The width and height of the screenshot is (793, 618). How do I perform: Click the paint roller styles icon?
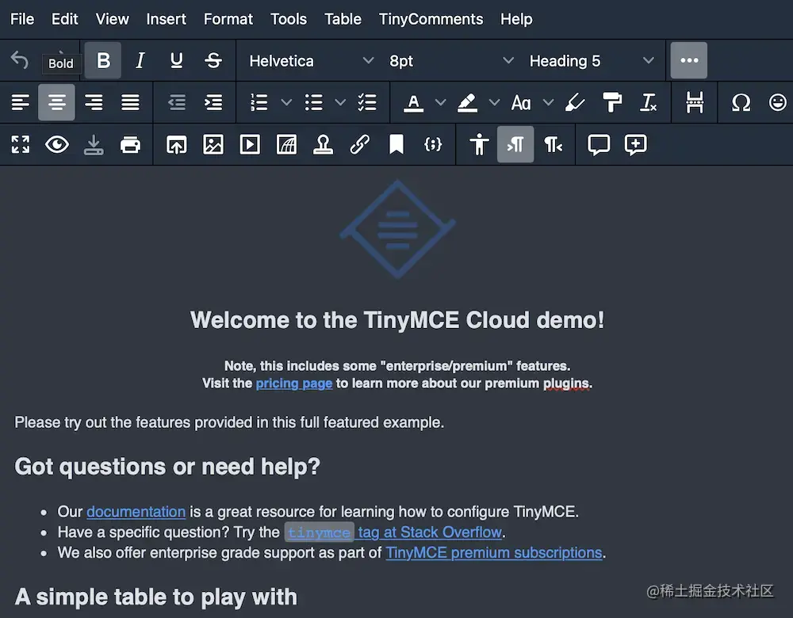pyautogui.click(x=612, y=102)
